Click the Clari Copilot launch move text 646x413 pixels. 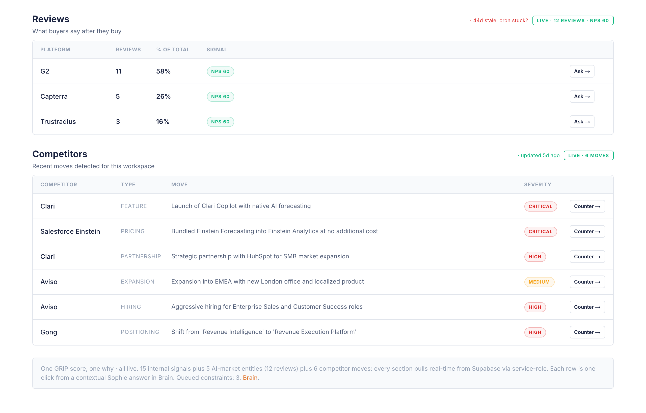[241, 206]
